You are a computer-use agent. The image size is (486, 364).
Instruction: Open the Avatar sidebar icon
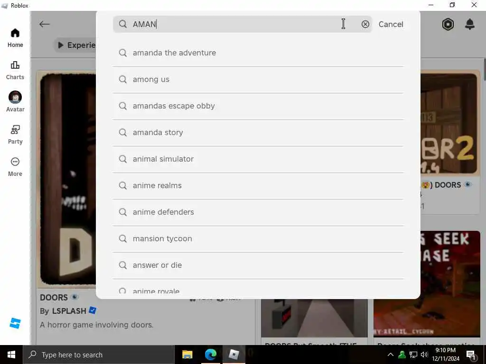coord(15,101)
